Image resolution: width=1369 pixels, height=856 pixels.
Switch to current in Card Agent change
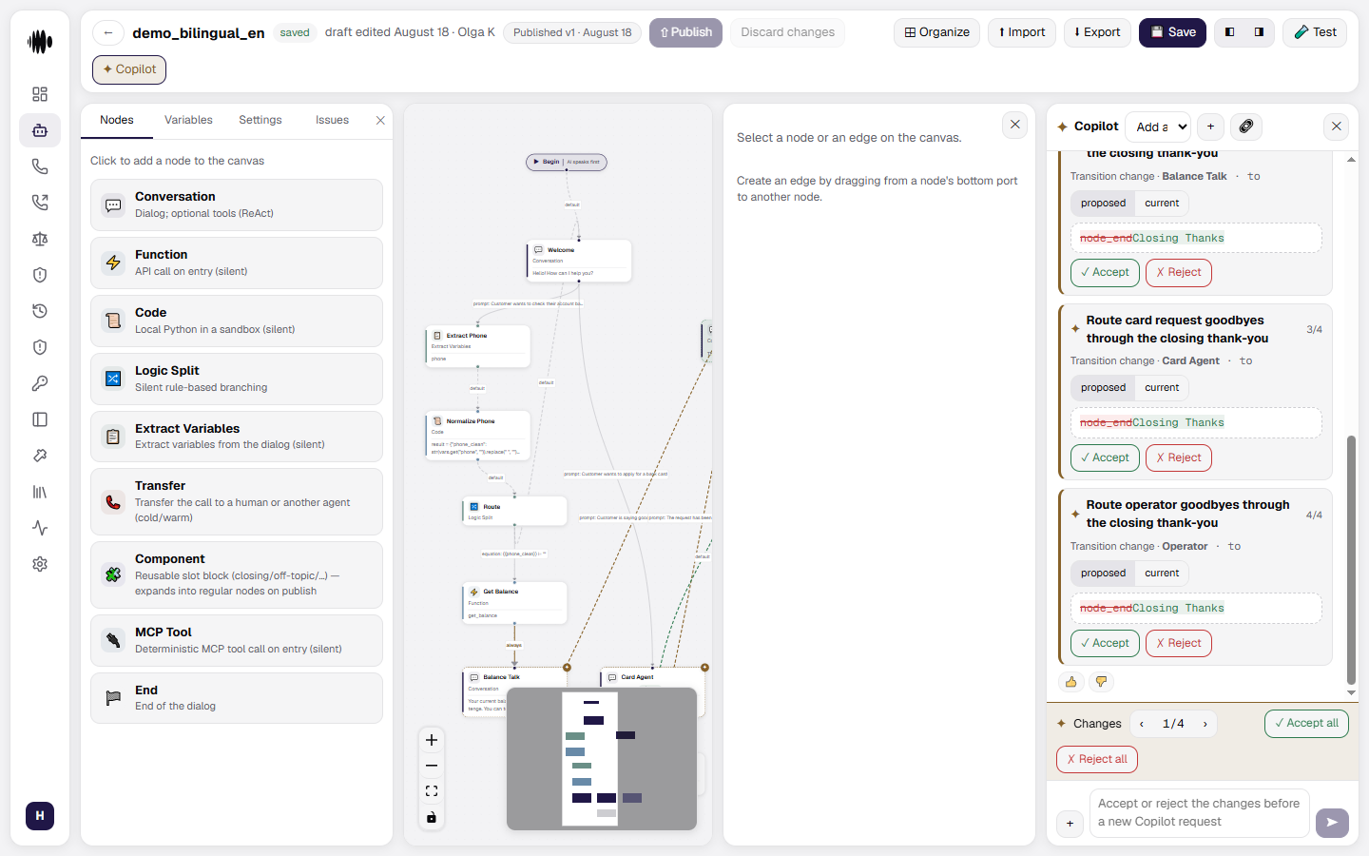1162,388
